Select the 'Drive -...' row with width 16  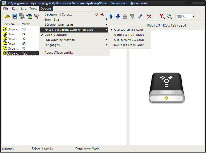coord(20,29)
